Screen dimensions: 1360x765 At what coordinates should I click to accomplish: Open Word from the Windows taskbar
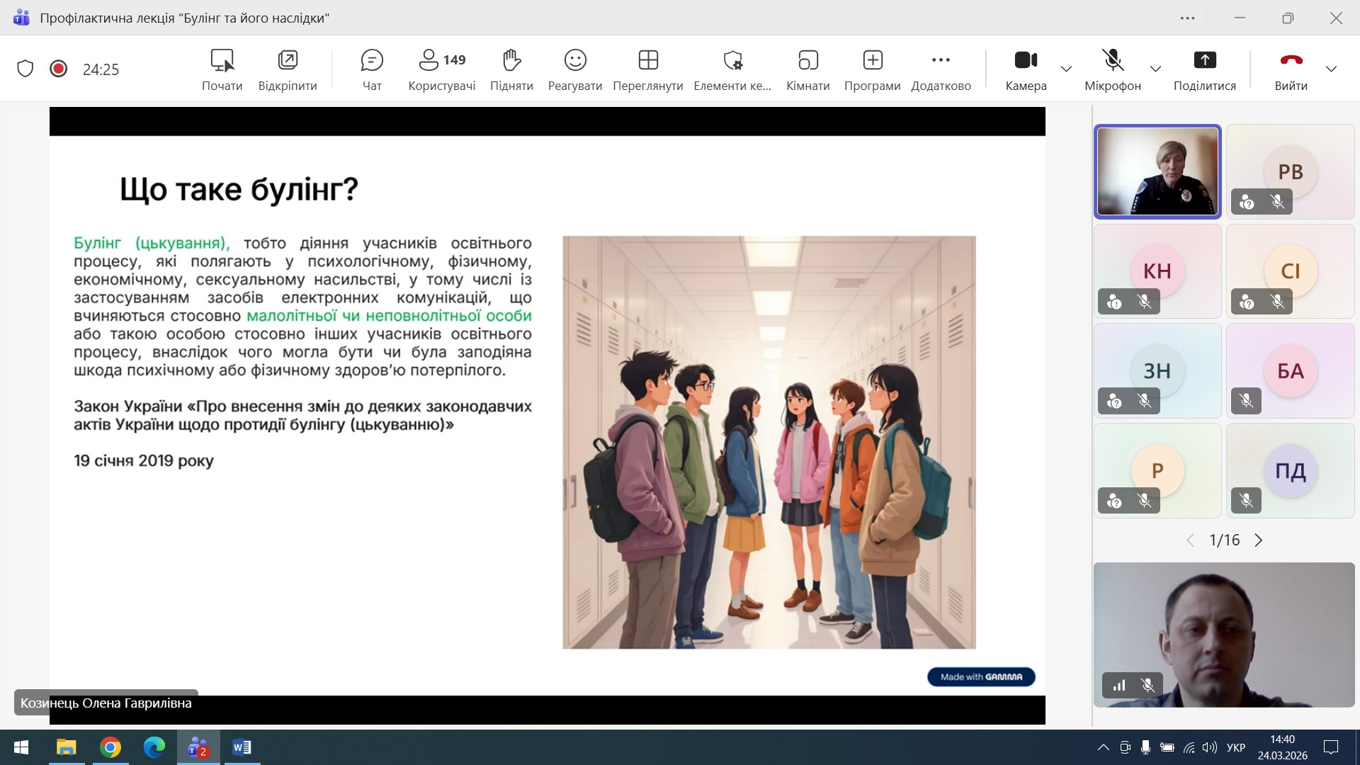click(242, 747)
